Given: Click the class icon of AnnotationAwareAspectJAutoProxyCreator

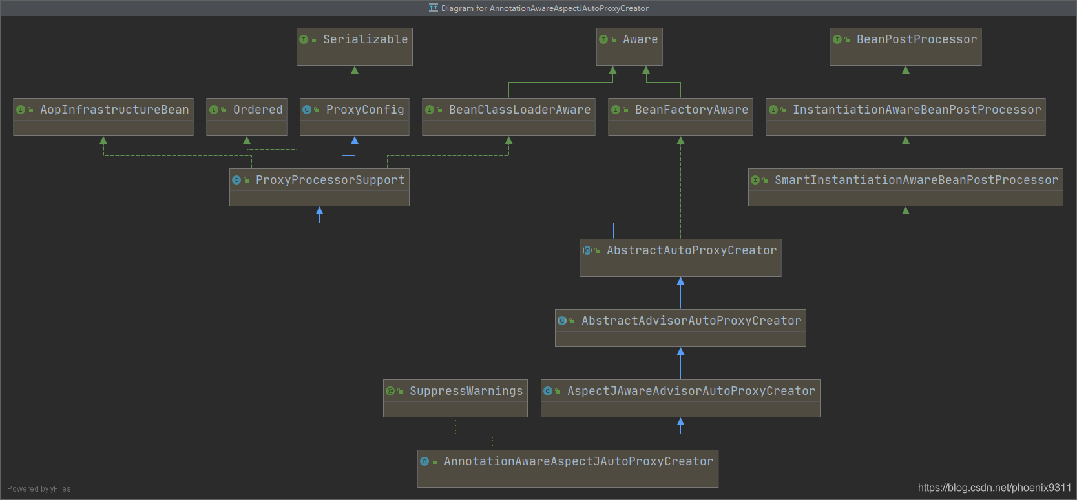Looking at the screenshot, I should (x=424, y=461).
